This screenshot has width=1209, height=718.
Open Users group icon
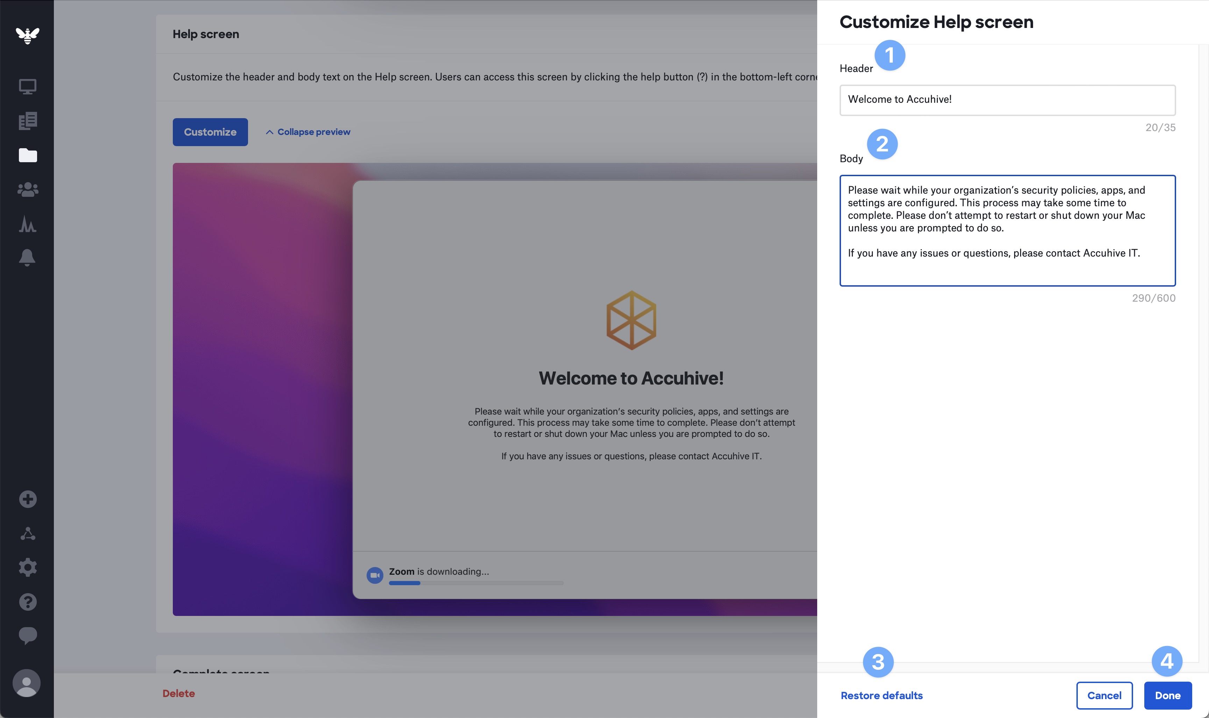[x=28, y=190]
